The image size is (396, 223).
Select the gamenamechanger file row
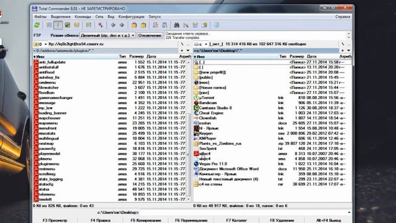pos(110,98)
